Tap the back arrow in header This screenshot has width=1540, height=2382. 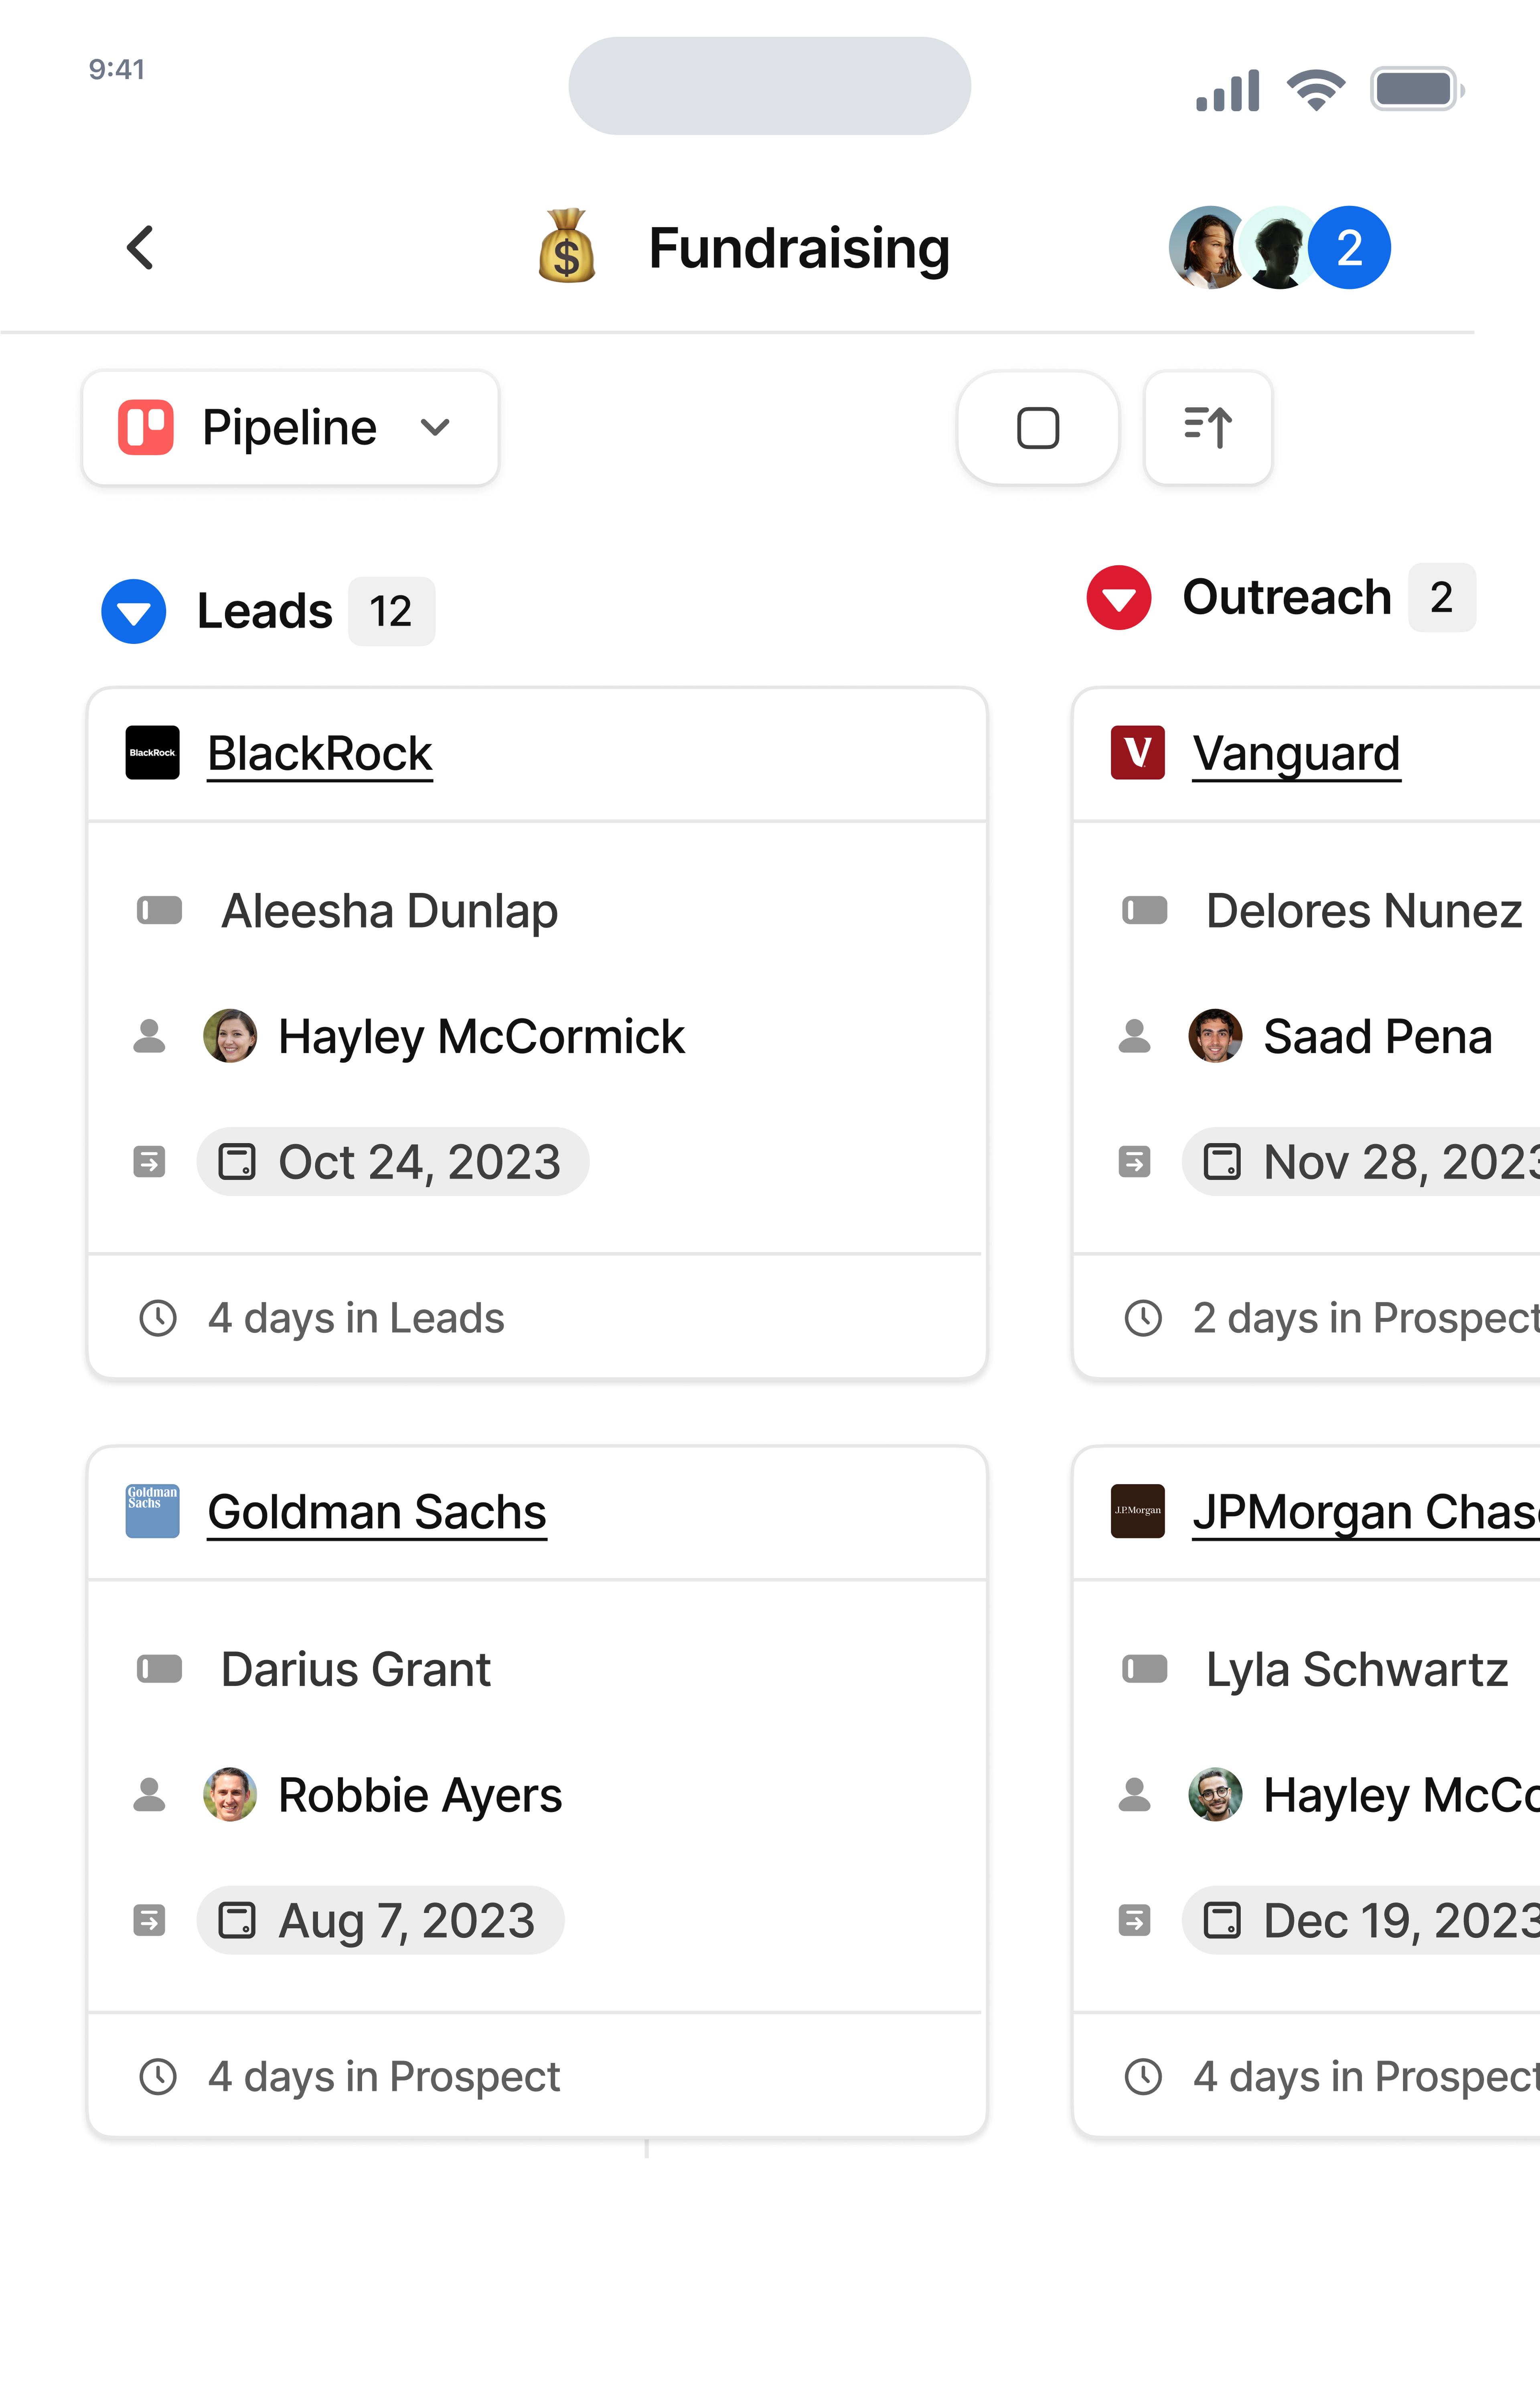(140, 247)
